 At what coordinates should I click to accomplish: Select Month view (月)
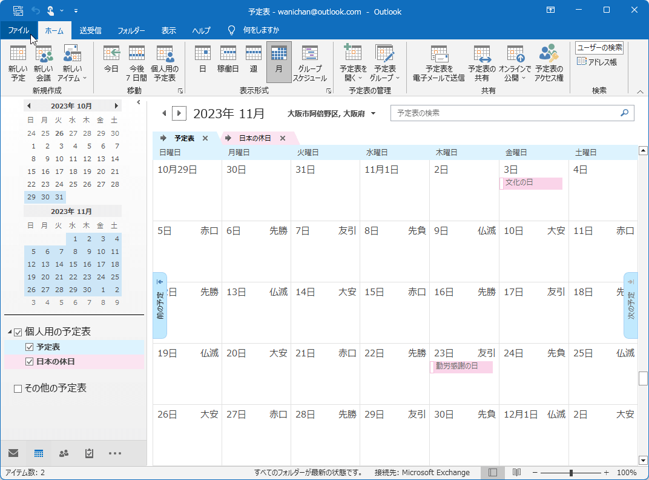coord(279,63)
